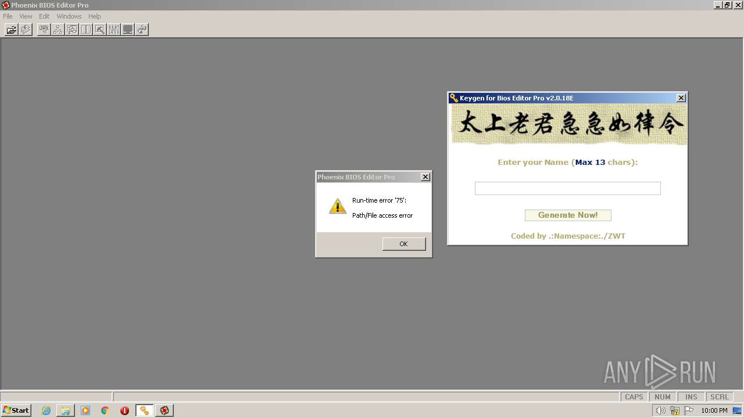The height and width of the screenshot is (418, 744).
Task: Click the volume speaker tray icon
Action: point(661,410)
